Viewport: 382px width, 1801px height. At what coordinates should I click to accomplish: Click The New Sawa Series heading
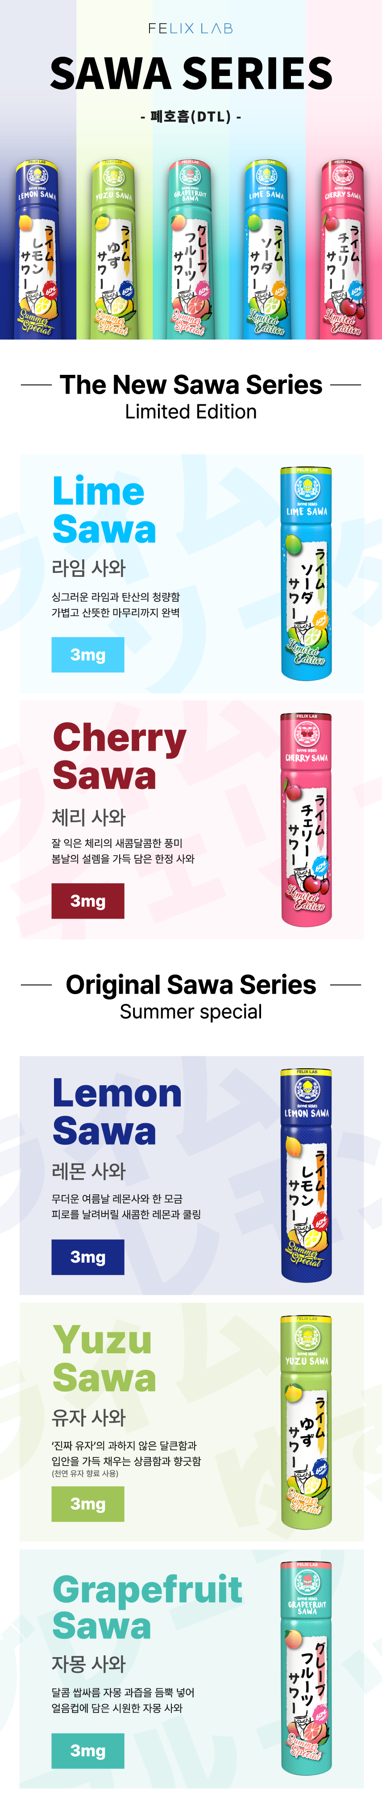coord(191,385)
